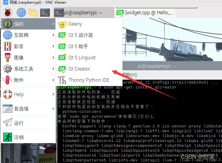Click the terminal line 'sudo apt-get install qtcreator'
This screenshot has width=222, height=163.
click(140, 87)
